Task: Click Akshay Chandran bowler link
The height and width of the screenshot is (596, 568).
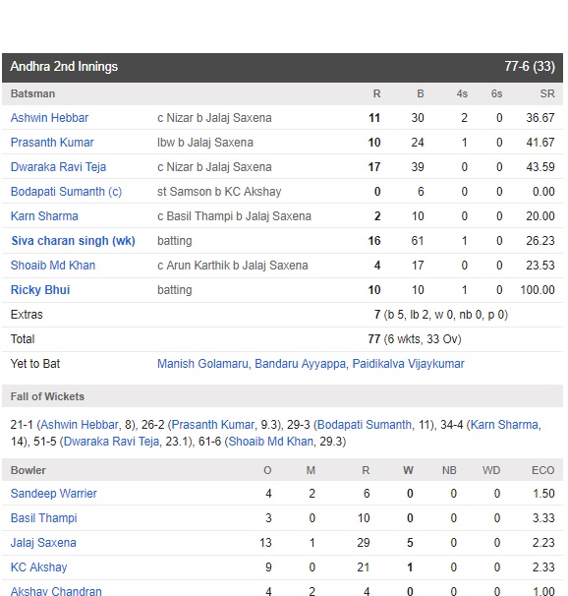Action: pyautogui.click(x=56, y=591)
